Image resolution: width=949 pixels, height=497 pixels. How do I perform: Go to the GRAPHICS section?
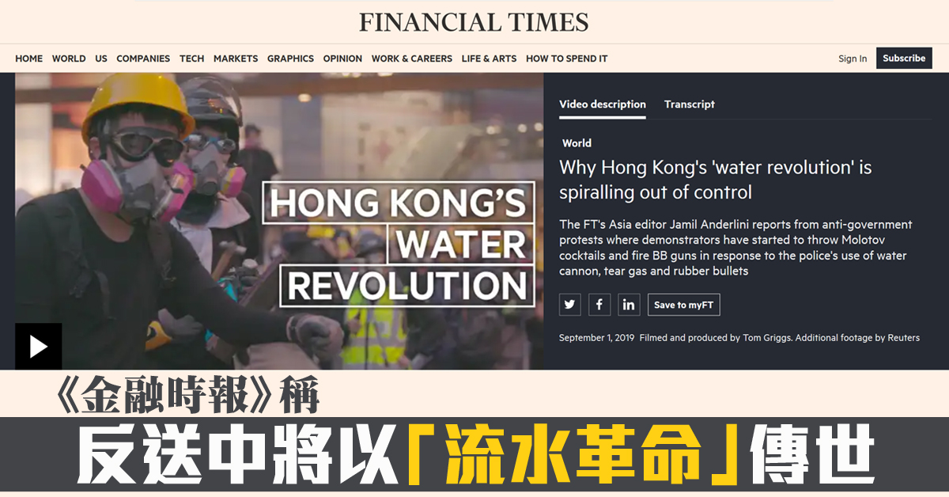pos(290,59)
